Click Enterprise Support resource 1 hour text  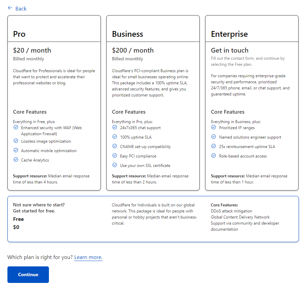[249, 179]
